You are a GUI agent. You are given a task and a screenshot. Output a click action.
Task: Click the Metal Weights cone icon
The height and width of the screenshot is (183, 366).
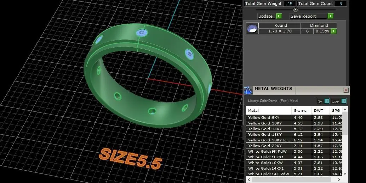click(x=248, y=91)
